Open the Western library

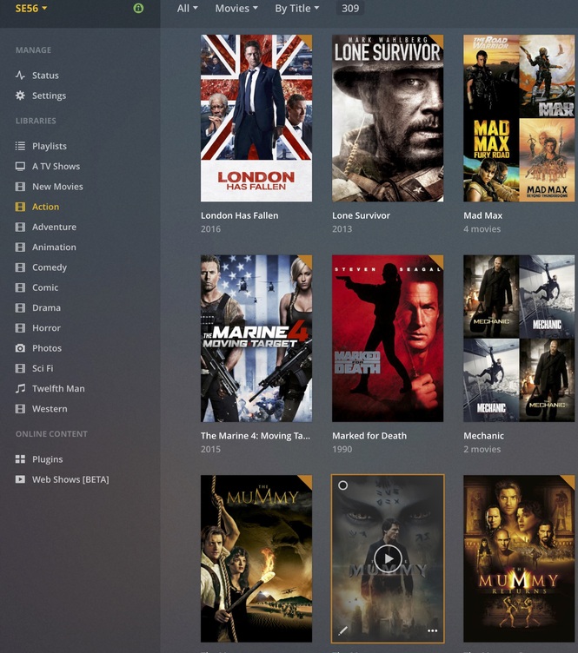pyautogui.click(x=50, y=408)
